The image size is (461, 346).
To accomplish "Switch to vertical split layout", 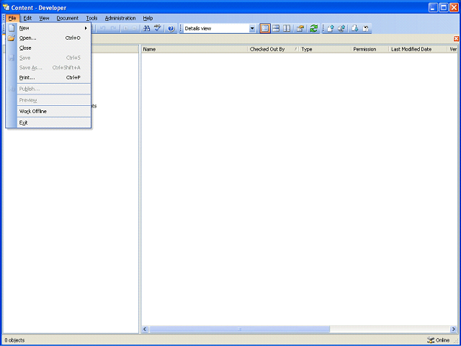I will [287, 29].
